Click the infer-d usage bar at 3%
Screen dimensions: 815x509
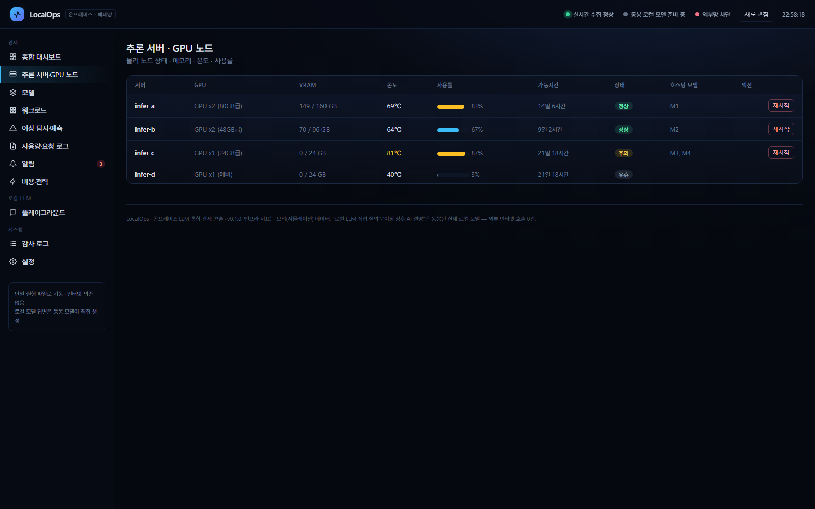coord(453,175)
